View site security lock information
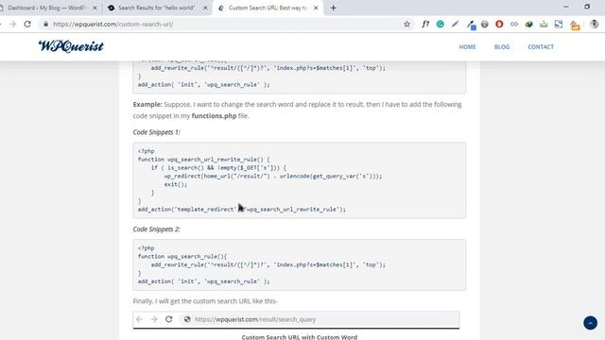 (45, 25)
